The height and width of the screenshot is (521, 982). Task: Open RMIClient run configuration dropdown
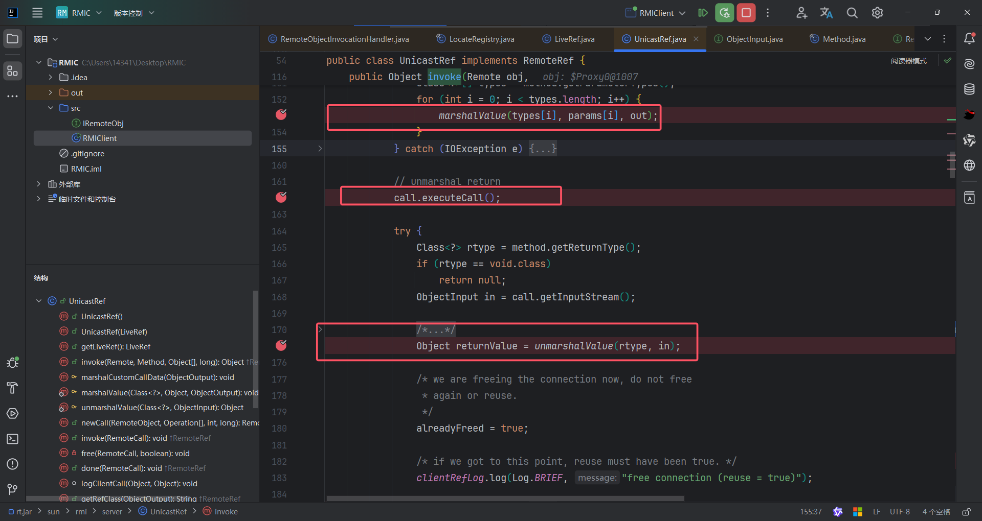(656, 13)
